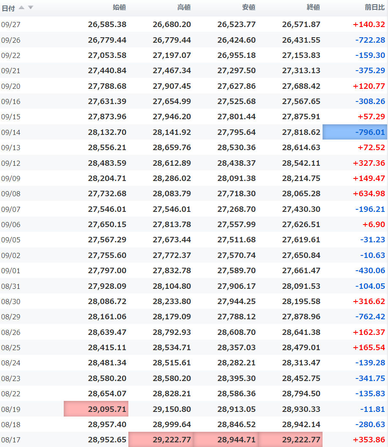388x447 pixels.
Task: Click change value +316.62
Action: pos(369,302)
